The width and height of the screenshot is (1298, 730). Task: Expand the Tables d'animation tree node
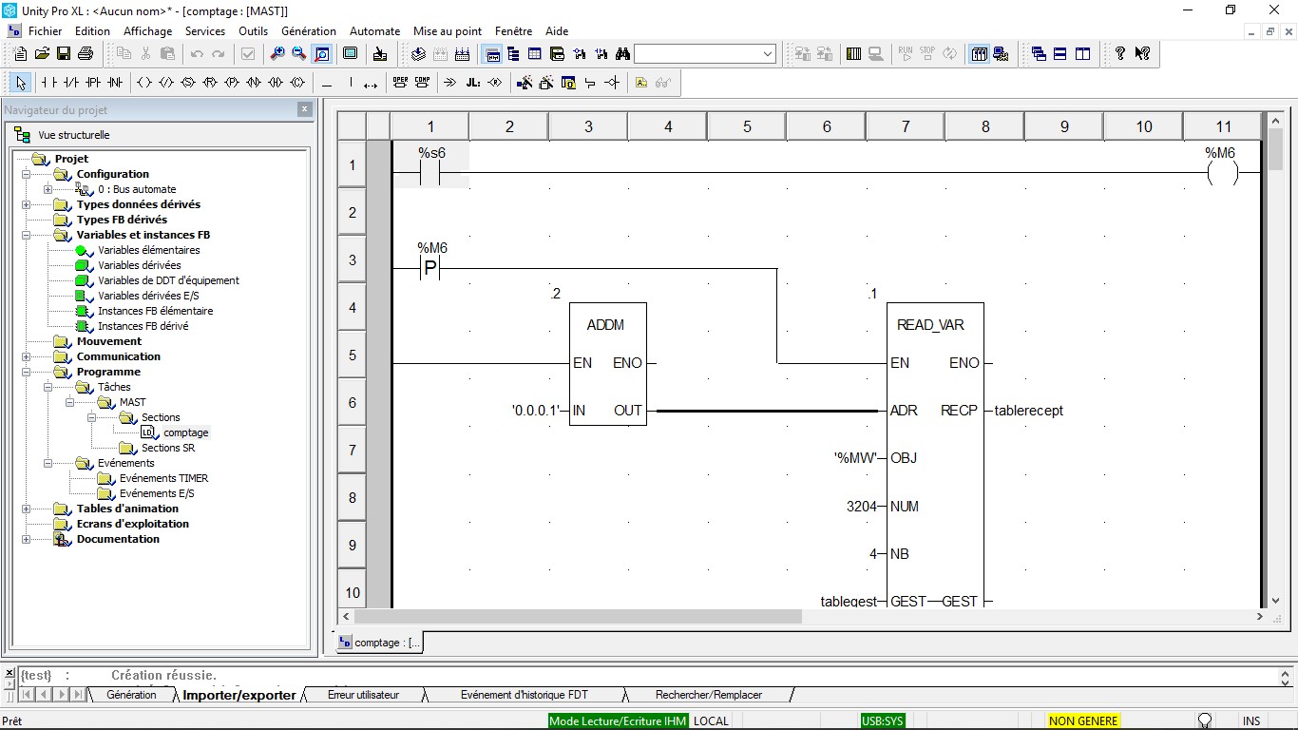tap(26, 509)
